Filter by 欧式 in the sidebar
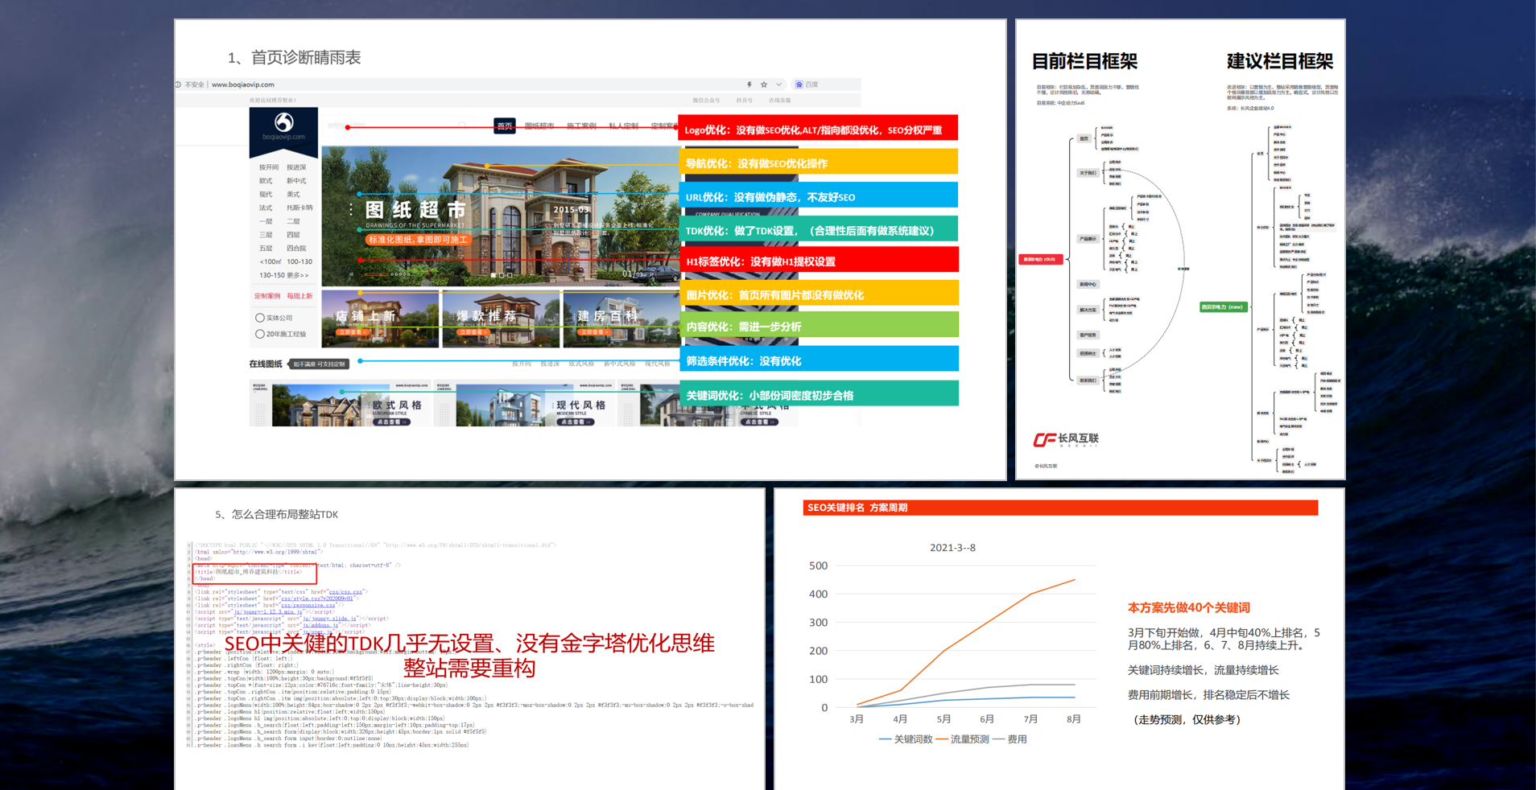Image resolution: width=1536 pixels, height=790 pixels. point(266,181)
